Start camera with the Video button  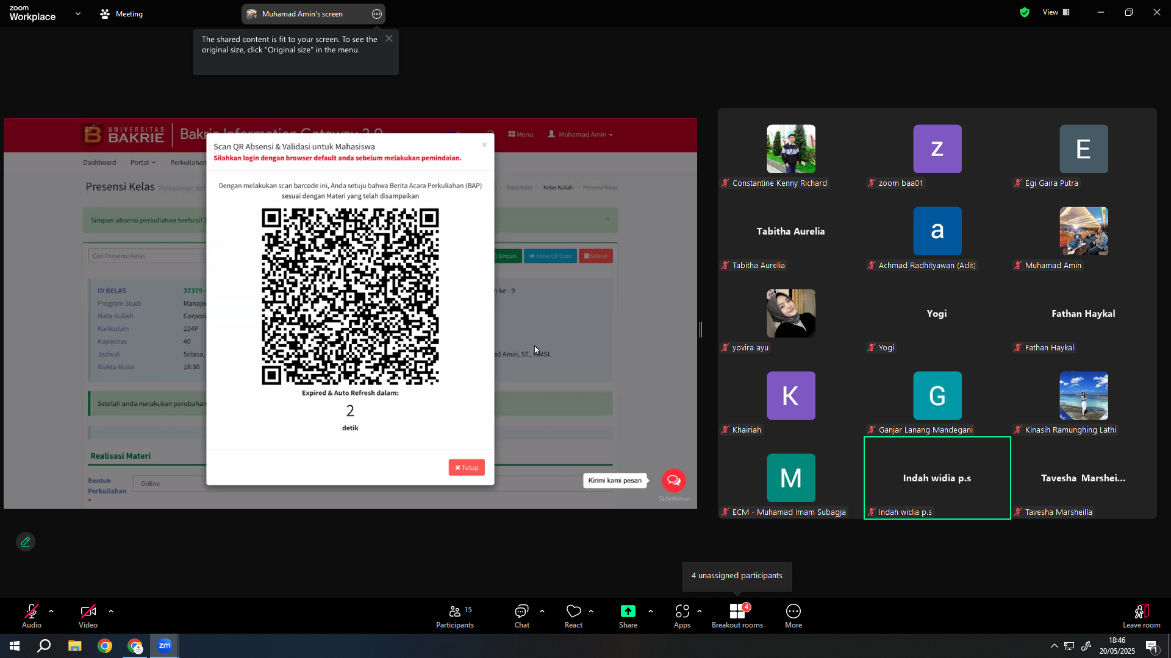[88, 615]
